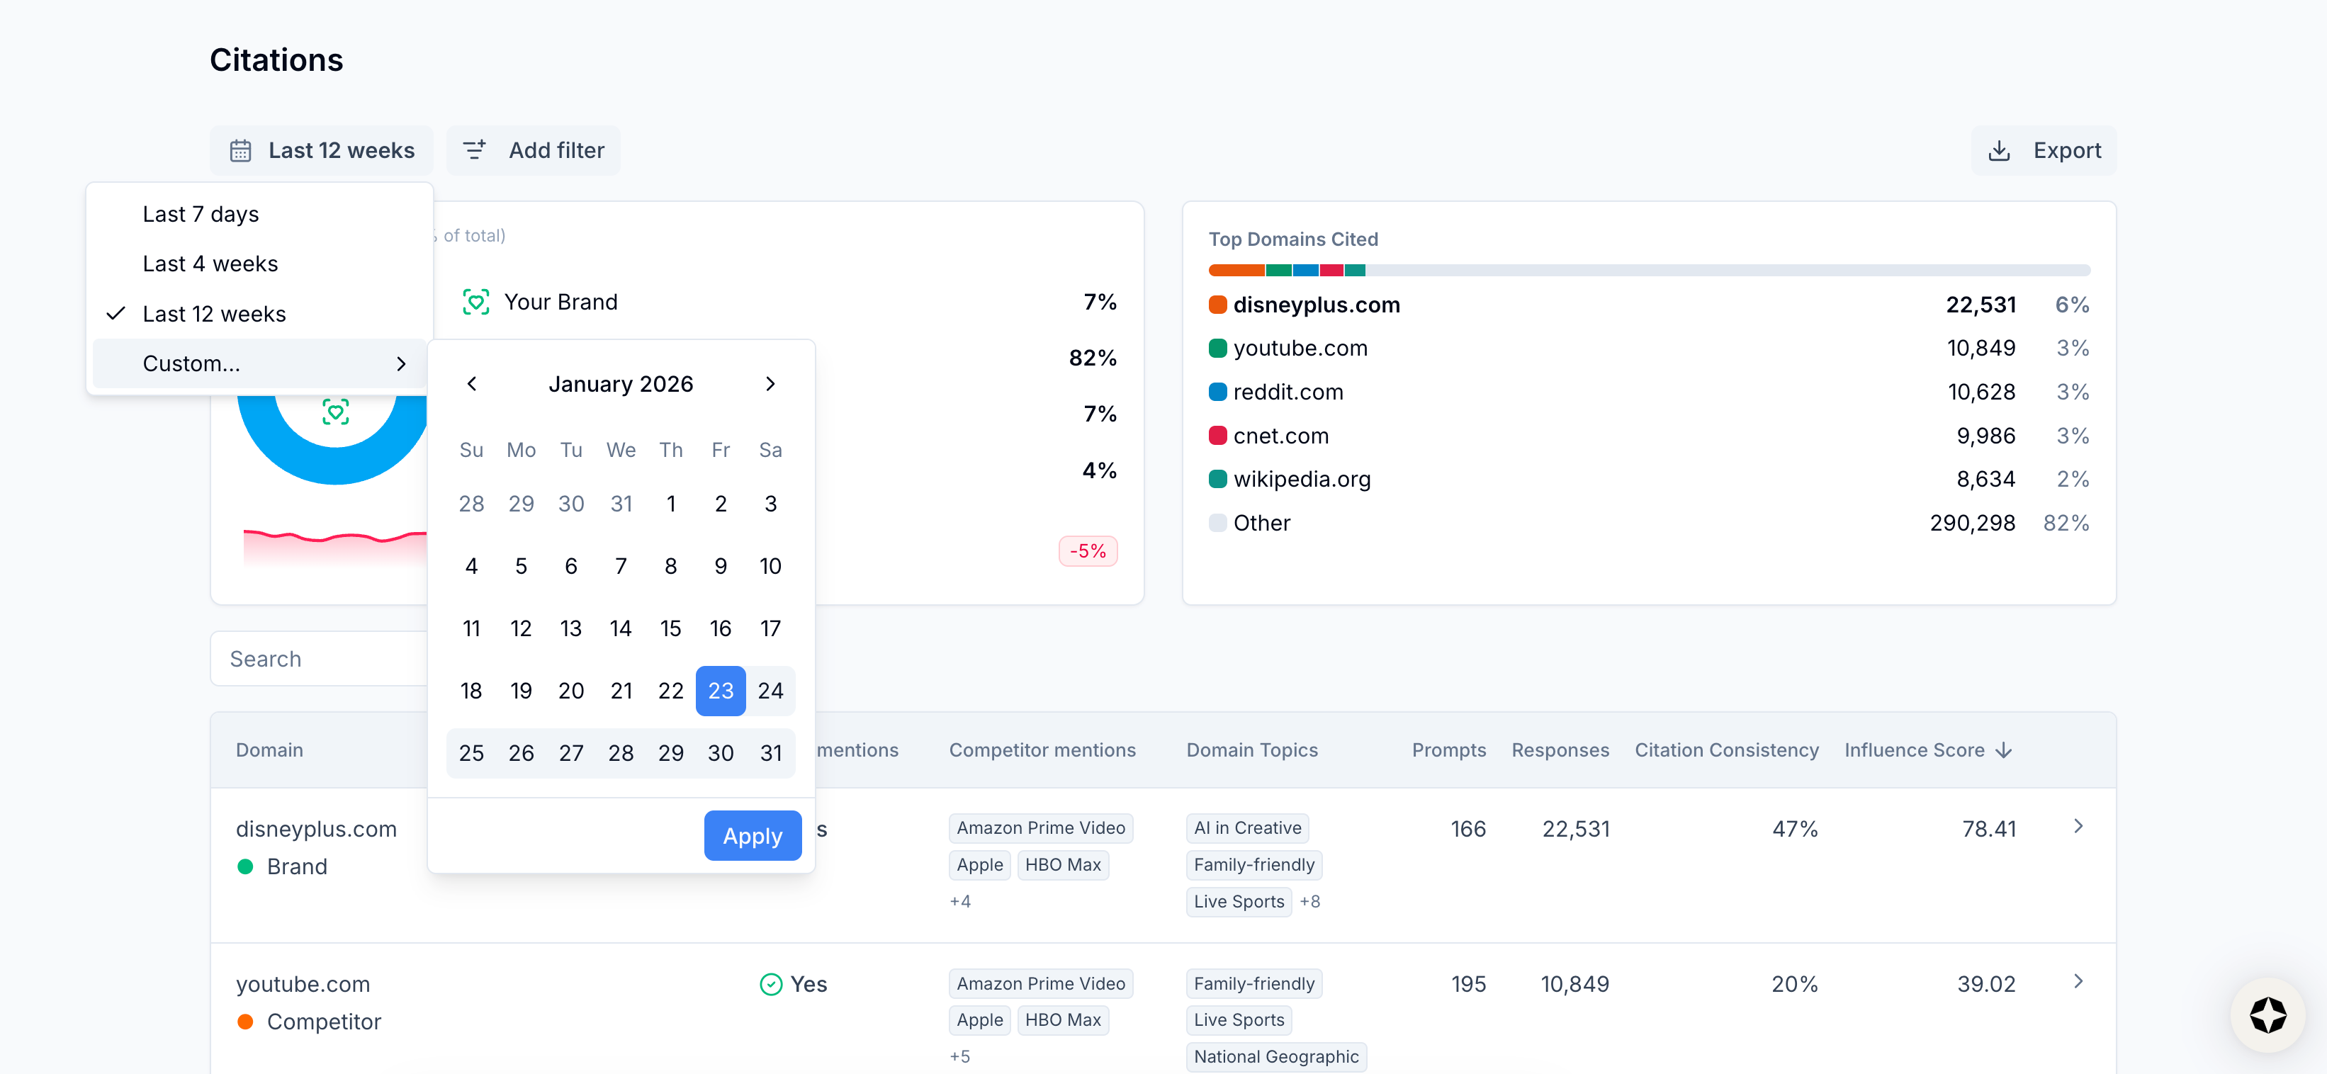The width and height of the screenshot is (2327, 1074).
Task: Click the orange disneyplus.com color swatch
Action: click(x=1217, y=305)
